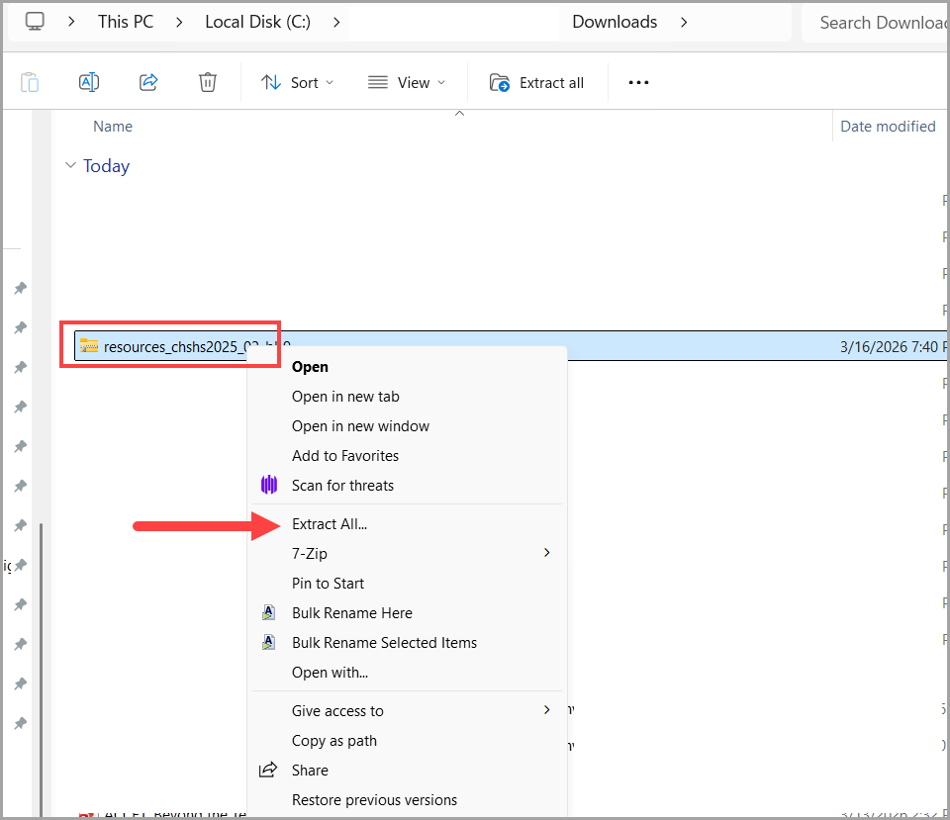Open the View dropdown
950x820 pixels.
tap(407, 82)
